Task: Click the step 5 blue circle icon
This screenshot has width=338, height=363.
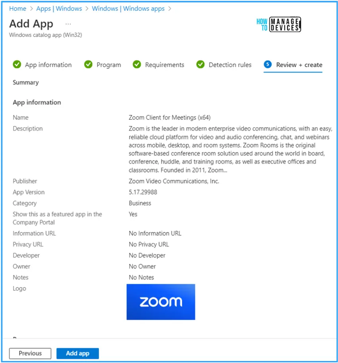Action: pos(268,64)
